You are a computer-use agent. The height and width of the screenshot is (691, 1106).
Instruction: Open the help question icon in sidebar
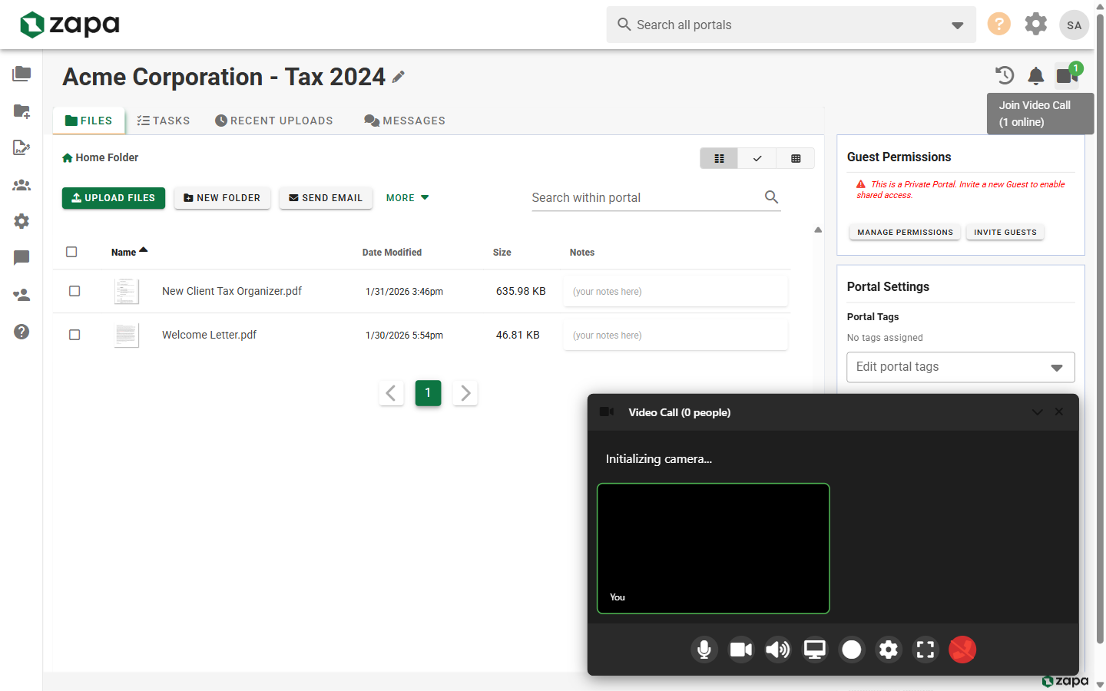tap(22, 332)
